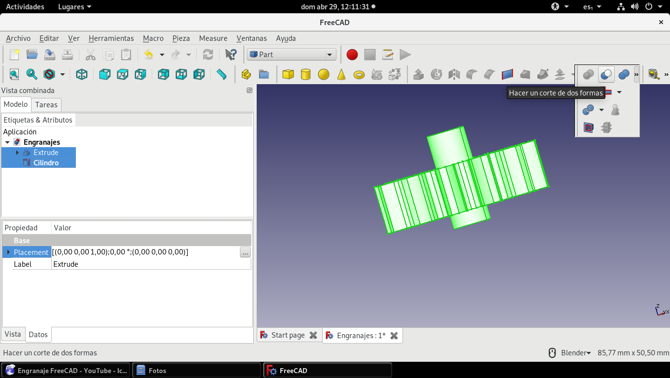
Task: Create a group with the folder icon
Action: click(x=264, y=74)
